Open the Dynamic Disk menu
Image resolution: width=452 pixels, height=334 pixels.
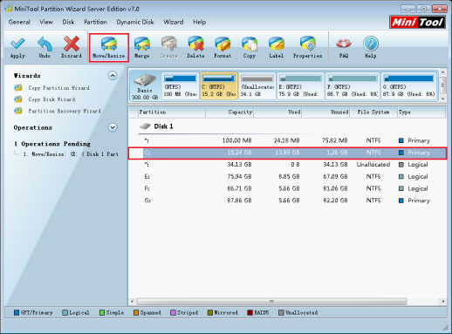135,22
